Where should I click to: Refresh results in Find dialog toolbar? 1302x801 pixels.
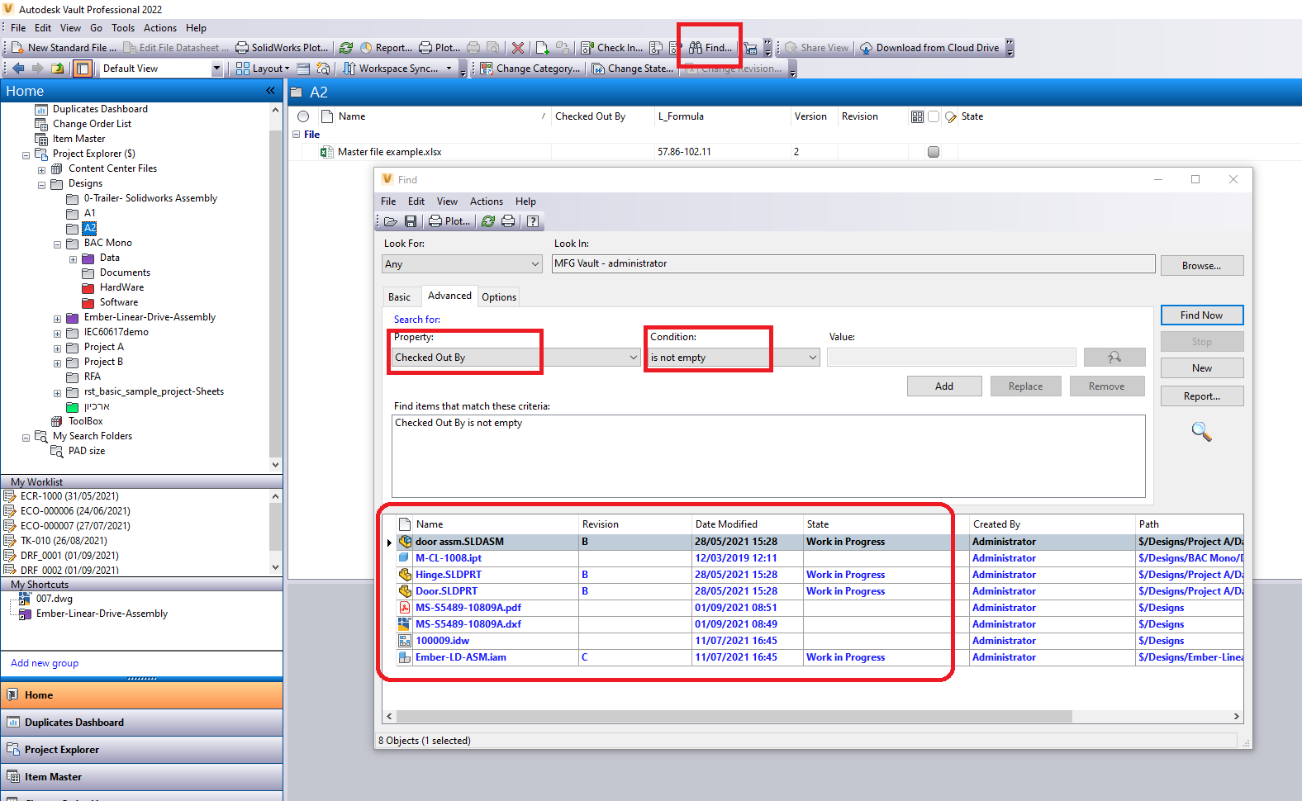point(488,221)
